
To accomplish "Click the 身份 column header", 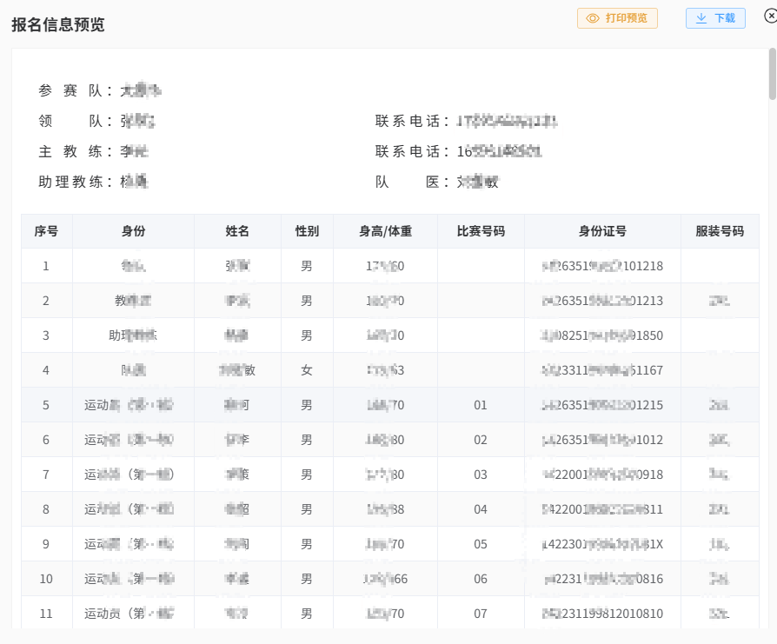I will (133, 231).
